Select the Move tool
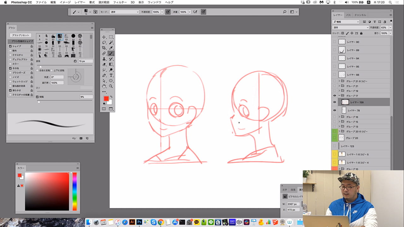 [x=104, y=37]
